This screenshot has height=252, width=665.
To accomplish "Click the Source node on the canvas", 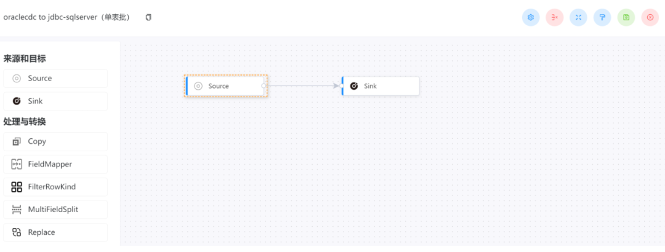I will 225,86.
